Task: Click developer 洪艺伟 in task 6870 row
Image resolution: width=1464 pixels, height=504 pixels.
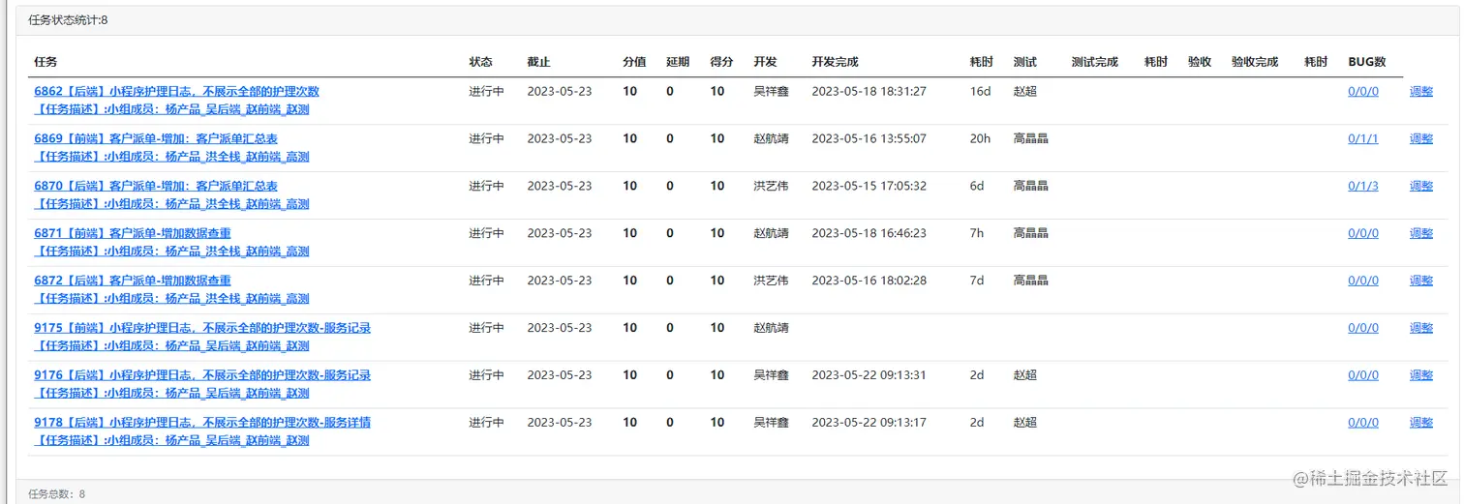Action: [x=771, y=186]
